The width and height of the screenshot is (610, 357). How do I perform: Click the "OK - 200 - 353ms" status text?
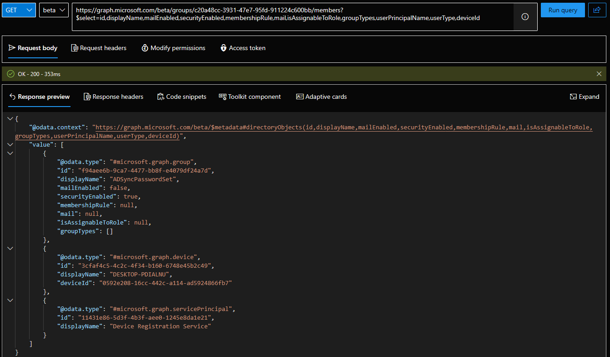[39, 74]
